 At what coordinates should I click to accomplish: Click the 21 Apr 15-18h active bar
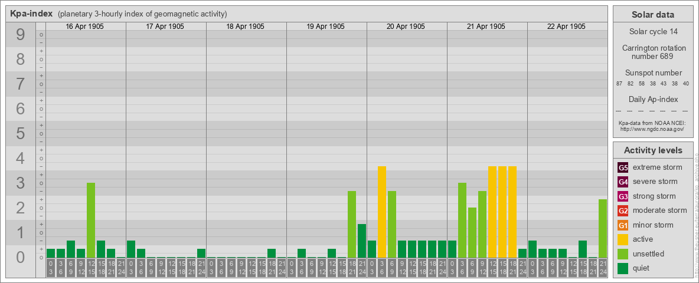coord(502,212)
